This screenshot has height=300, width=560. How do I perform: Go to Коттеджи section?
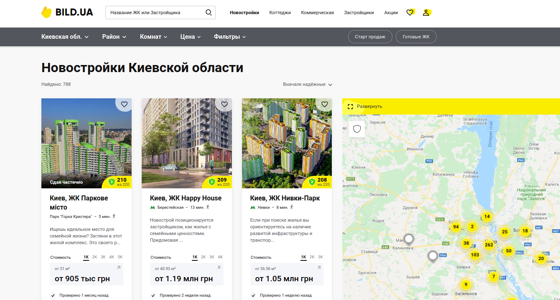click(280, 12)
